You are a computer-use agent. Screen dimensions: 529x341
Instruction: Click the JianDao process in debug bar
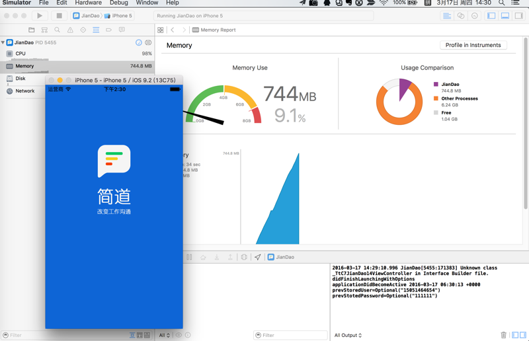281,257
